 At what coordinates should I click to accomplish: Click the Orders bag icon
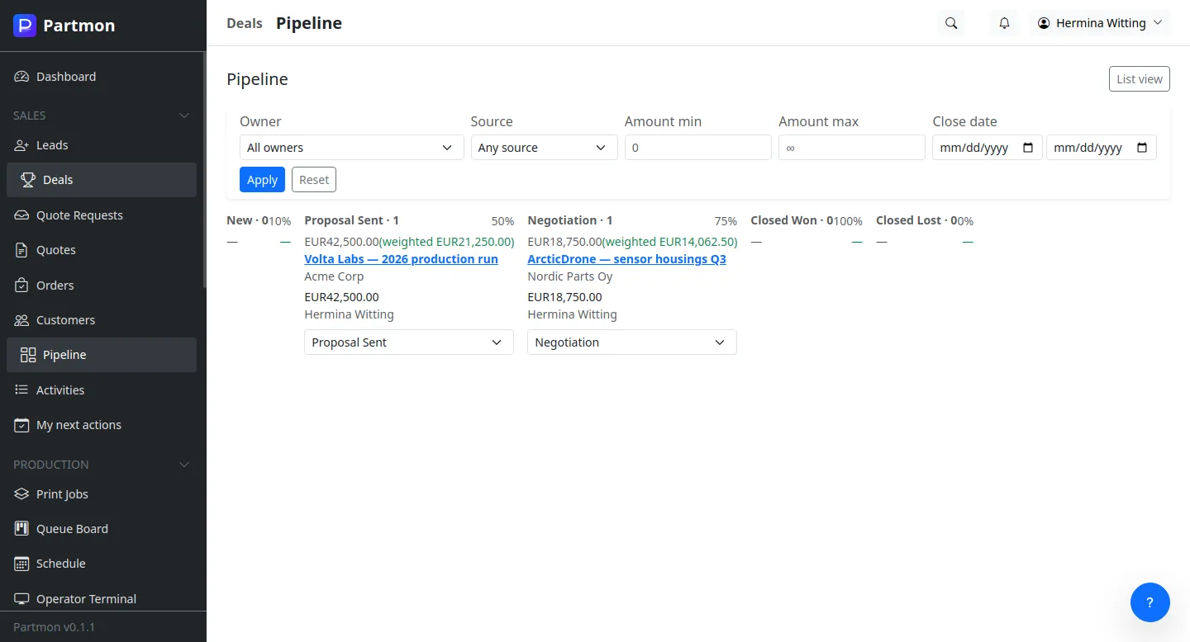pos(21,286)
